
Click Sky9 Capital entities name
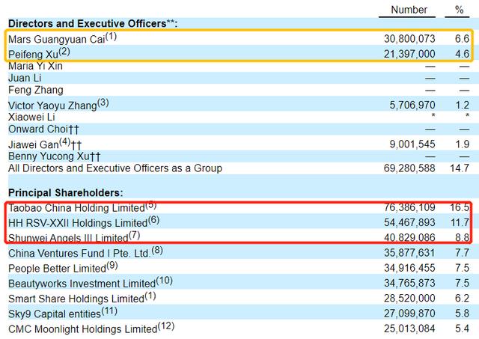pos(55,314)
